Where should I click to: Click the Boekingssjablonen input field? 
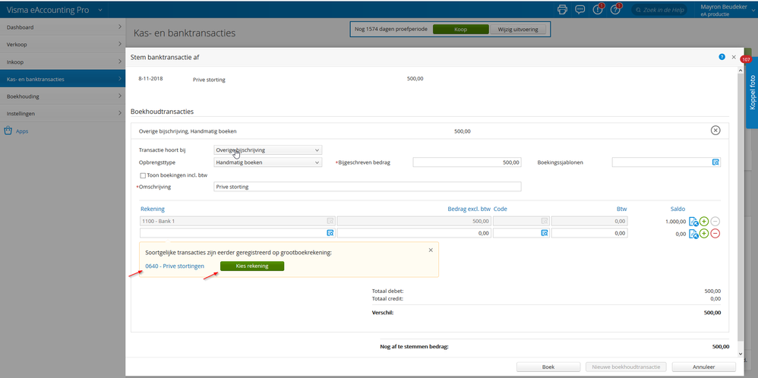(666, 162)
